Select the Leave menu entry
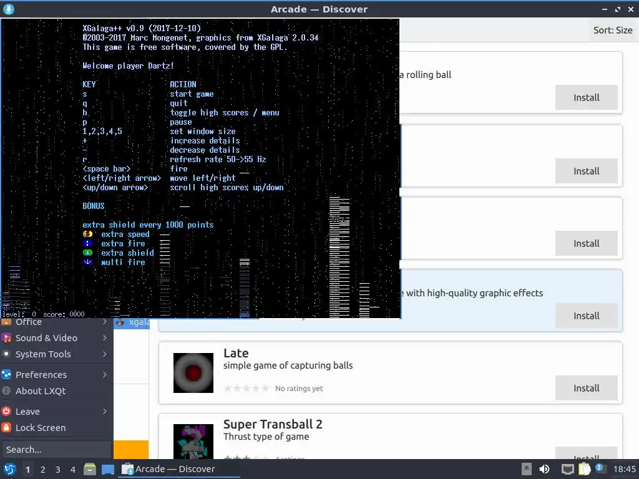Viewport: 639px width, 479px height. click(x=57, y=412)
